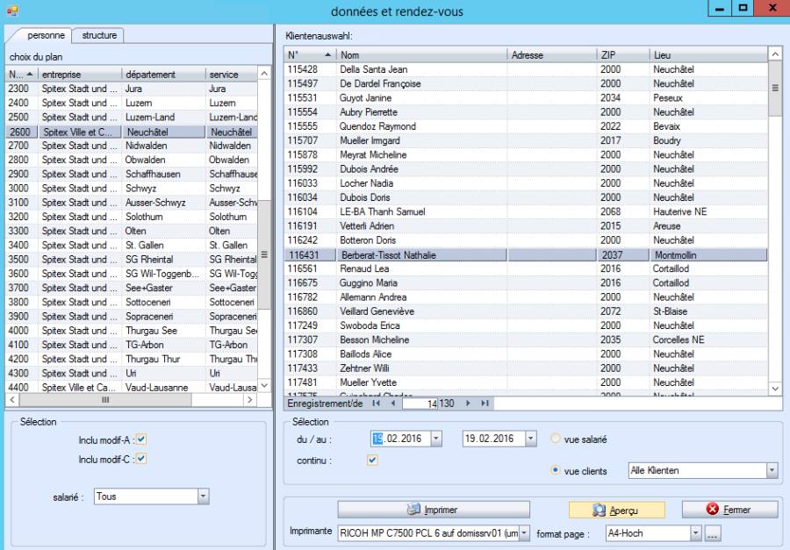Screen dimensions: 790x550
Task: Click the app icon in title bar
Action: tap(12, 11)
